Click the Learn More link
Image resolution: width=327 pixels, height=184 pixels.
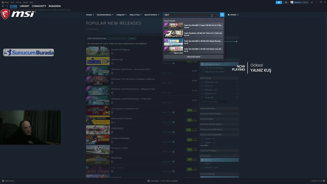click(x=204, y=145)
